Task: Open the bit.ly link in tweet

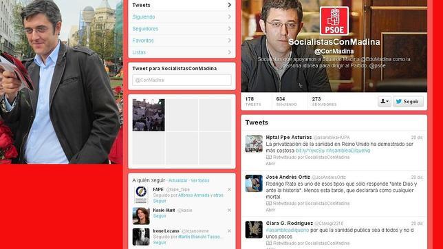Action: pos(310,151)
